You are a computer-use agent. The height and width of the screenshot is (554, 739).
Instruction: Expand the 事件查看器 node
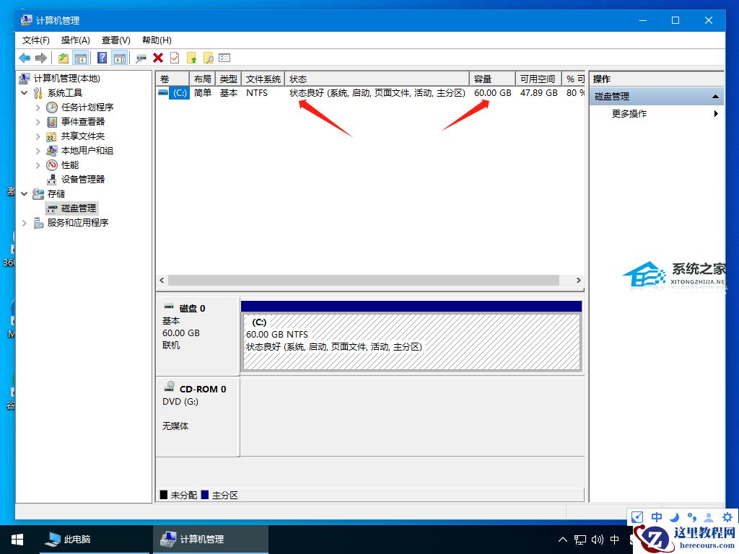38,122
